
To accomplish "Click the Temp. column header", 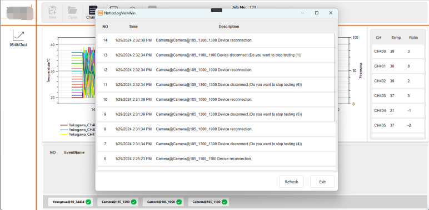I will (396, 38).
